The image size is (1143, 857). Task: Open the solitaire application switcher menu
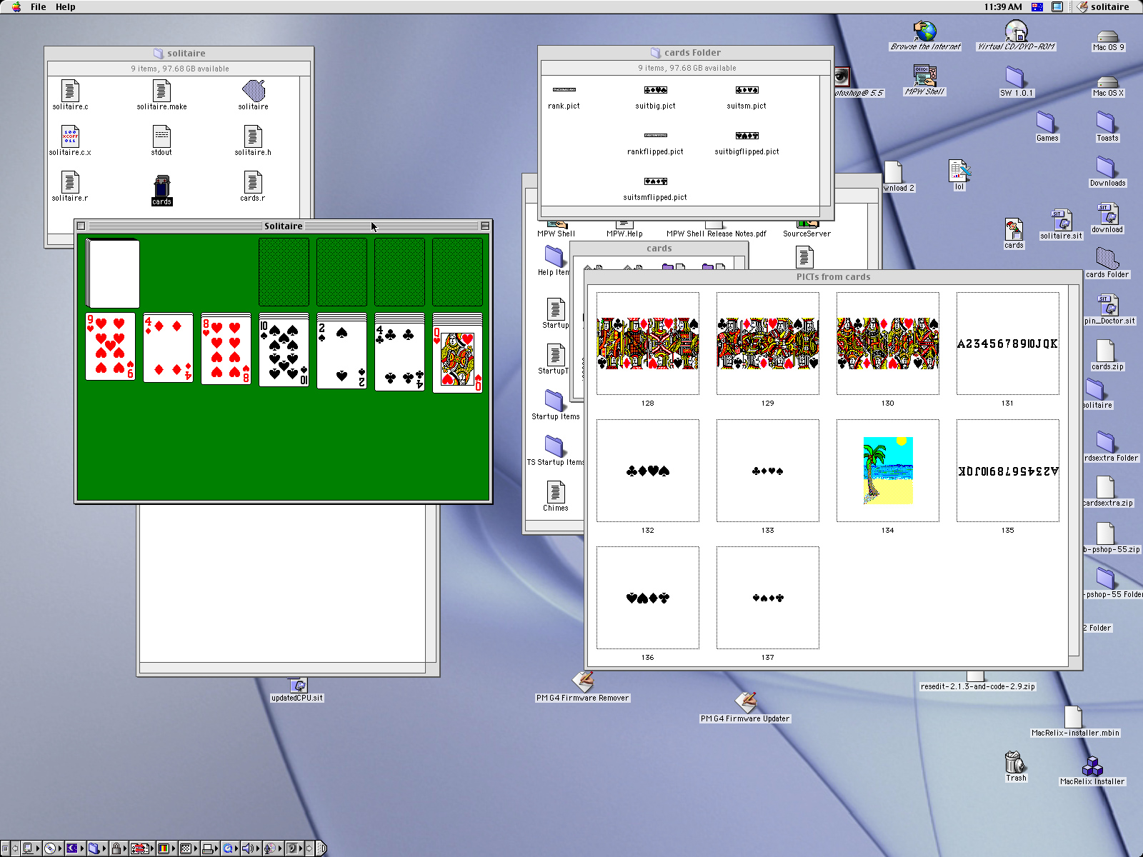tap(1103, 7)
